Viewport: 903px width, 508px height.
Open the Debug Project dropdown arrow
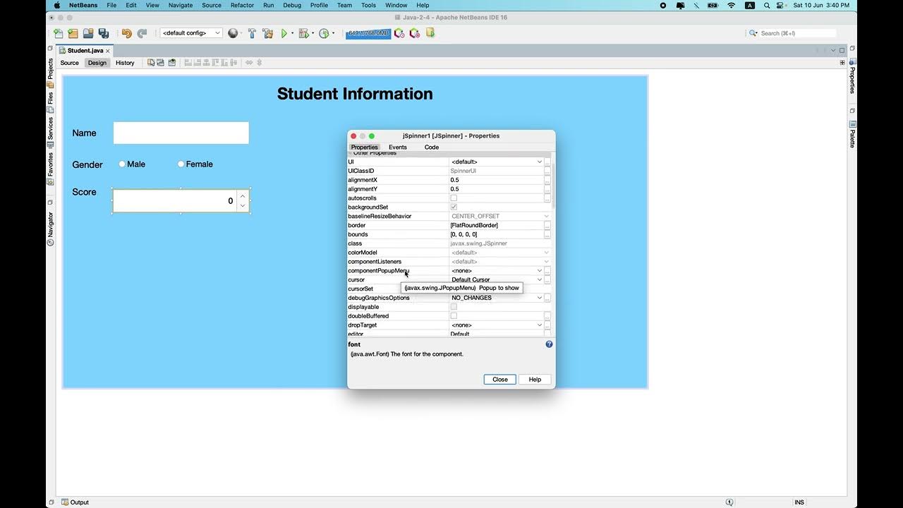[x=312, y=33]
